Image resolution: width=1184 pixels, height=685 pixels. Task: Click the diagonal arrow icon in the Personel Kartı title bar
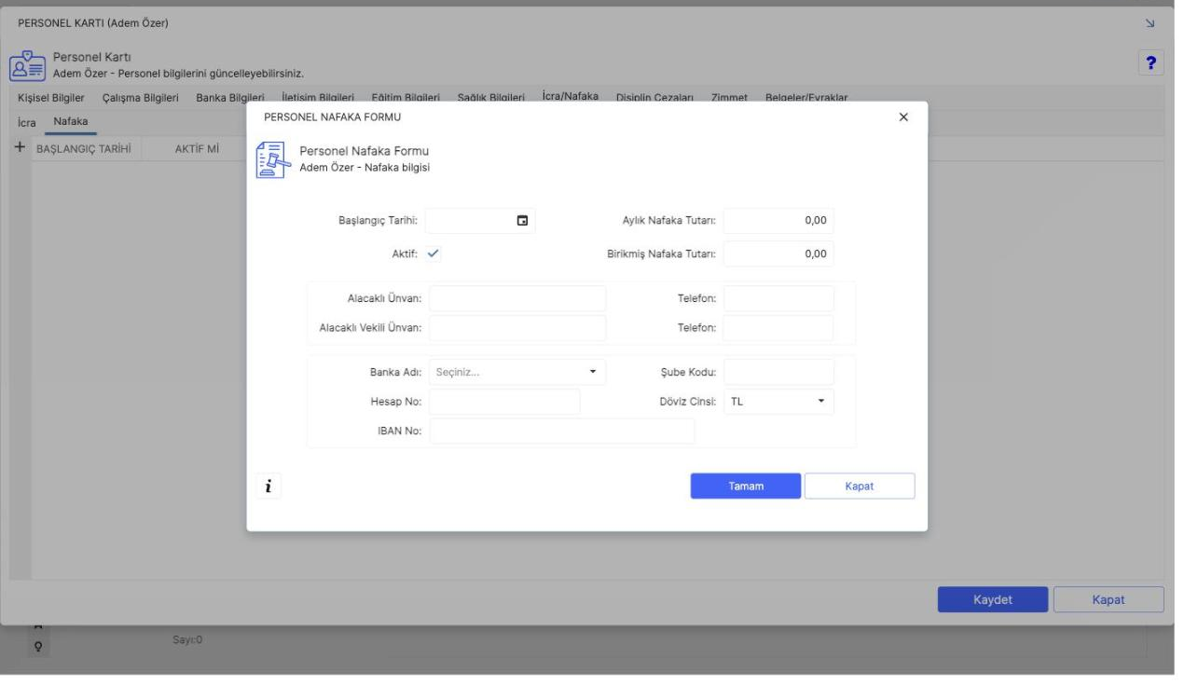[x=1149, y=22]
